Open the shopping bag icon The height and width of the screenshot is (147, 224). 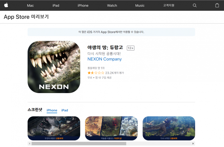[x=217, y=6]
